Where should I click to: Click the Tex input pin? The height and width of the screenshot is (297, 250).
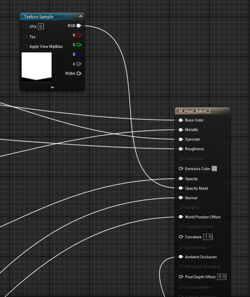click(26, 37)
